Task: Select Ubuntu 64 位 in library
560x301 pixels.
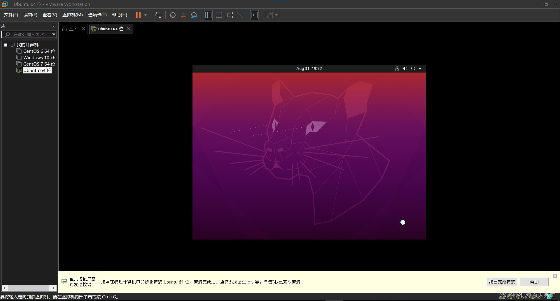Action: pyautogui.click(x=37, y=71)
